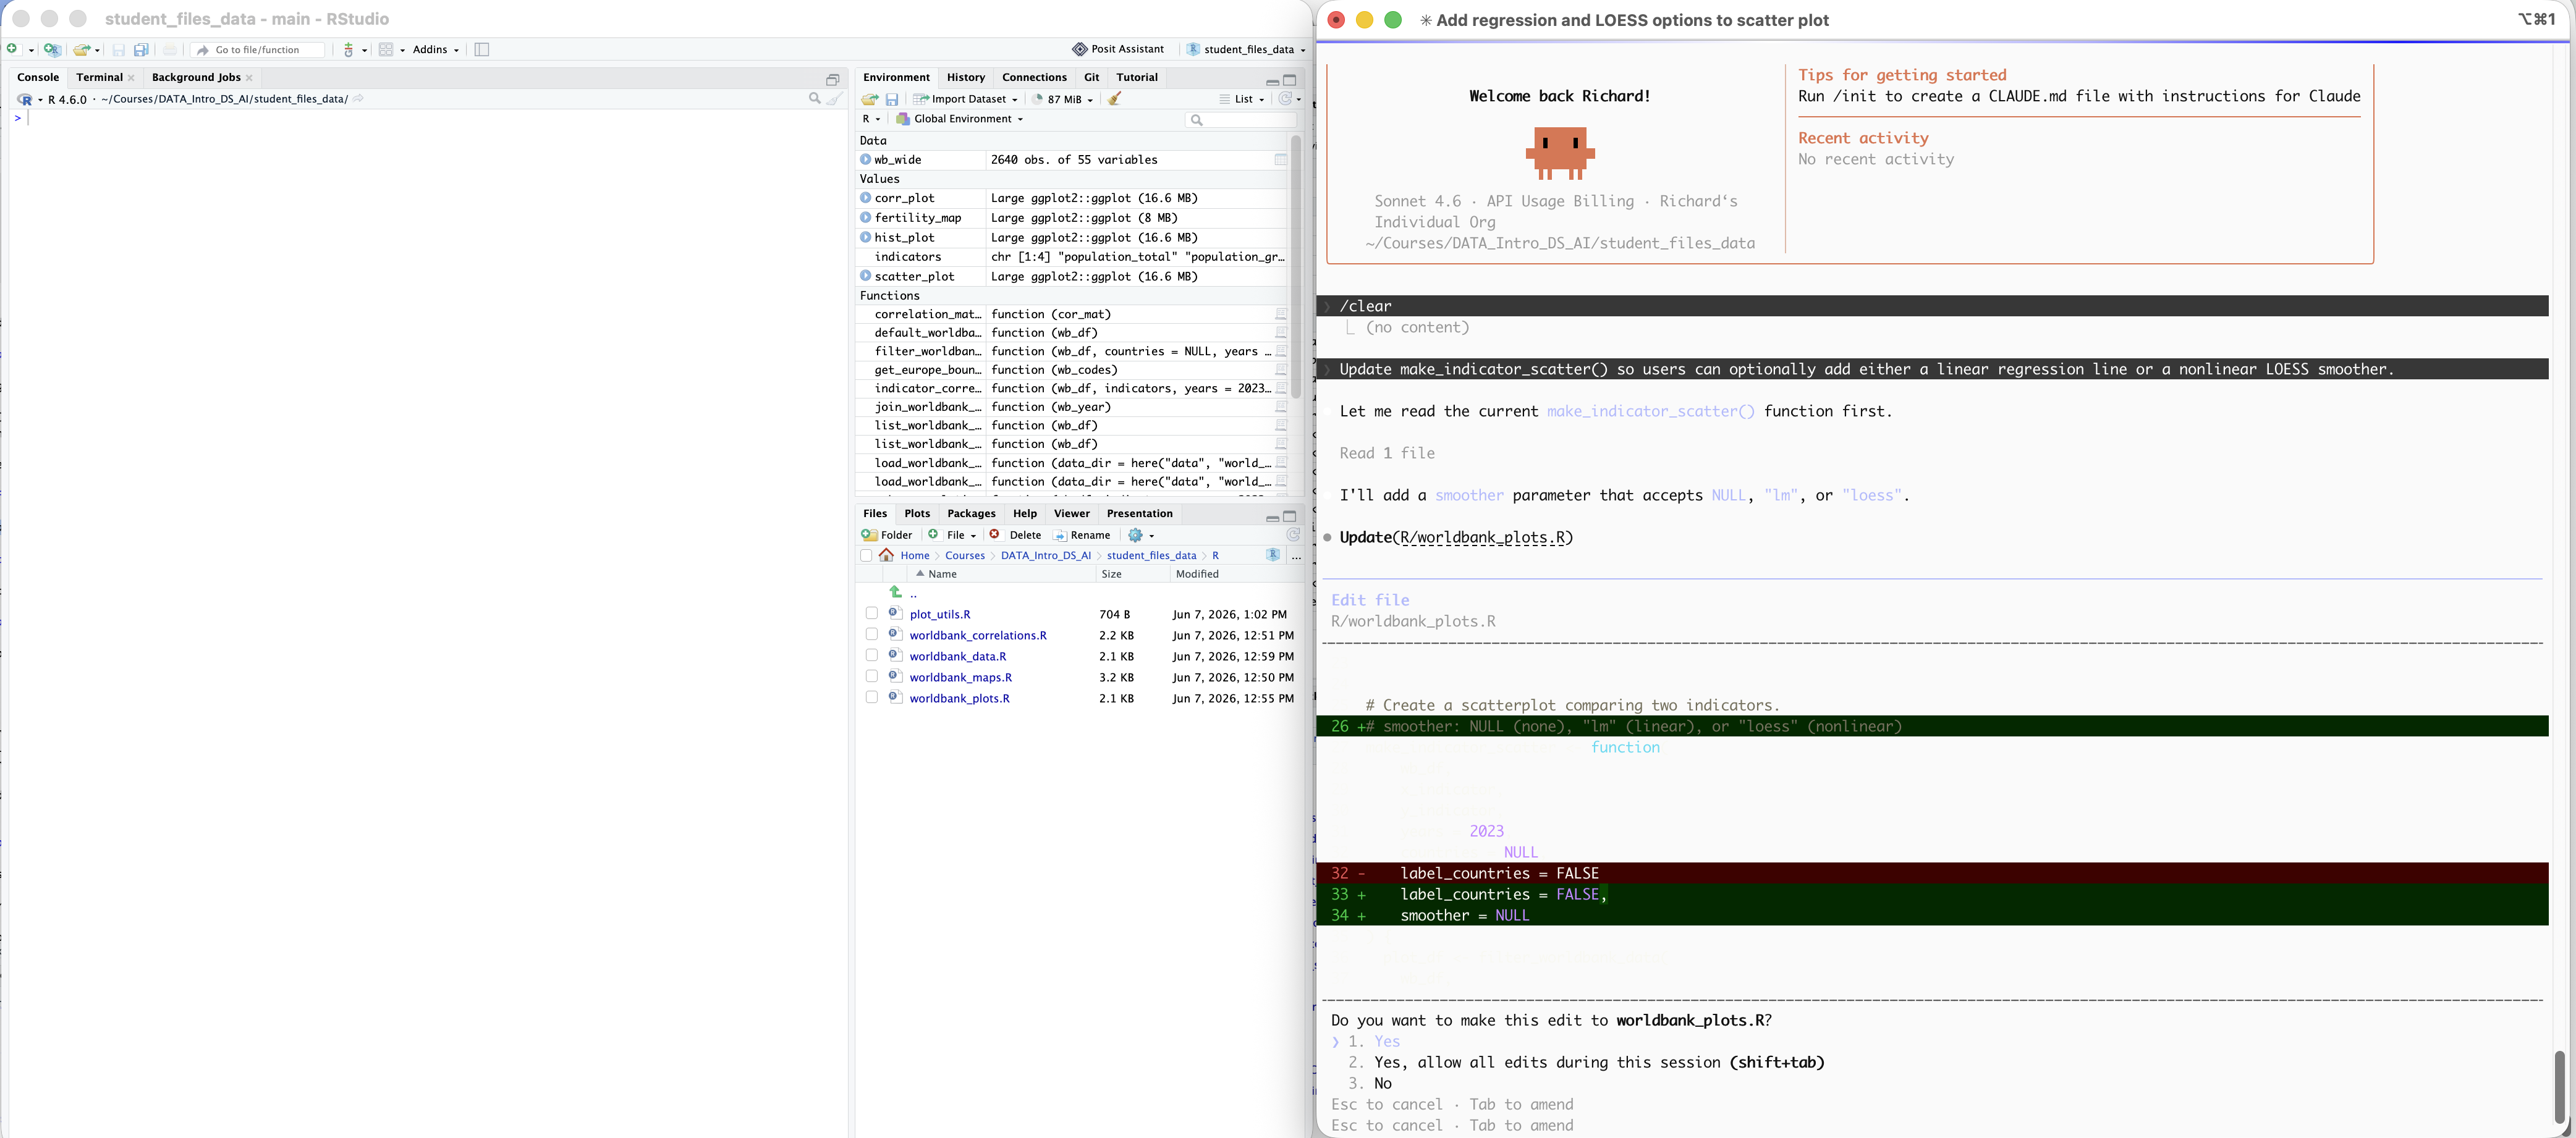Open the plot_utils.R file link

coord(940,614)
